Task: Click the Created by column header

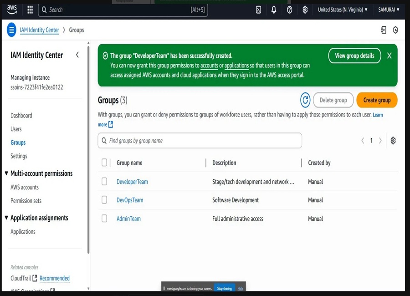Action: coord(319,163)
